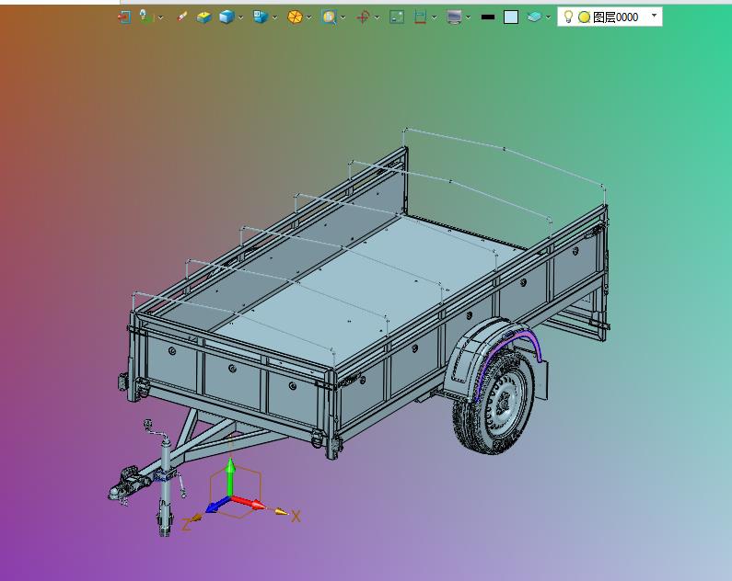Screen dimensions: 732x581
Task: Click the red exit-door icon in toolbar
Action: coord(124,17)
